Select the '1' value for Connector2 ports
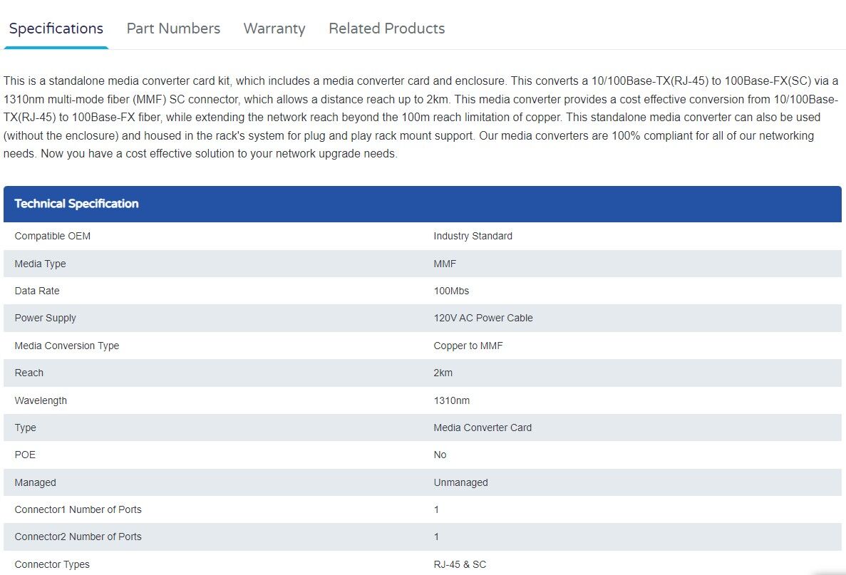 (436, 537)
